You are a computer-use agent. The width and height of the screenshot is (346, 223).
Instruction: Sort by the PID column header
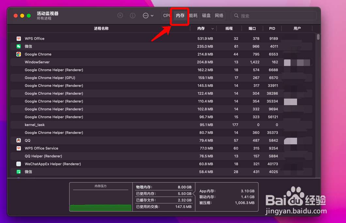coord(272,28)
